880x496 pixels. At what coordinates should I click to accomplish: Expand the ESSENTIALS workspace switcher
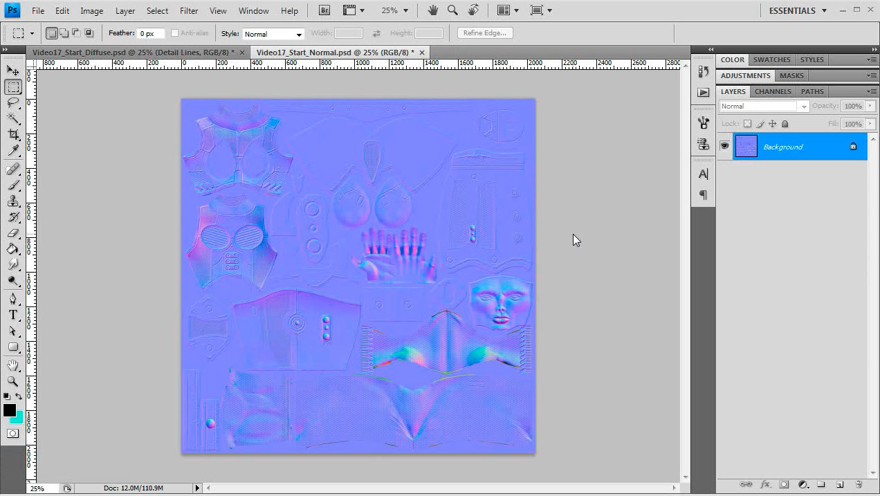pos(798,10)
